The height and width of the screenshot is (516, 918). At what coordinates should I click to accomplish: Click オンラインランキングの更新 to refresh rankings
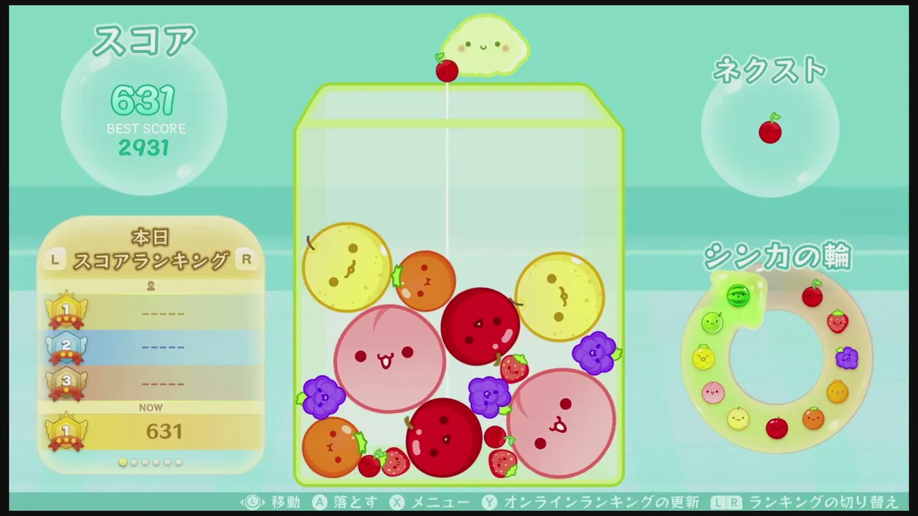(601, 502)
